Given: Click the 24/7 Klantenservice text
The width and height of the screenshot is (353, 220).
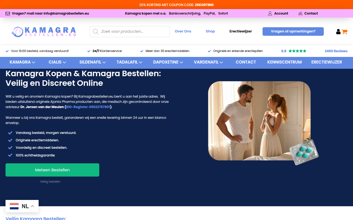Looking at the screenshot, I should (107, 51).
